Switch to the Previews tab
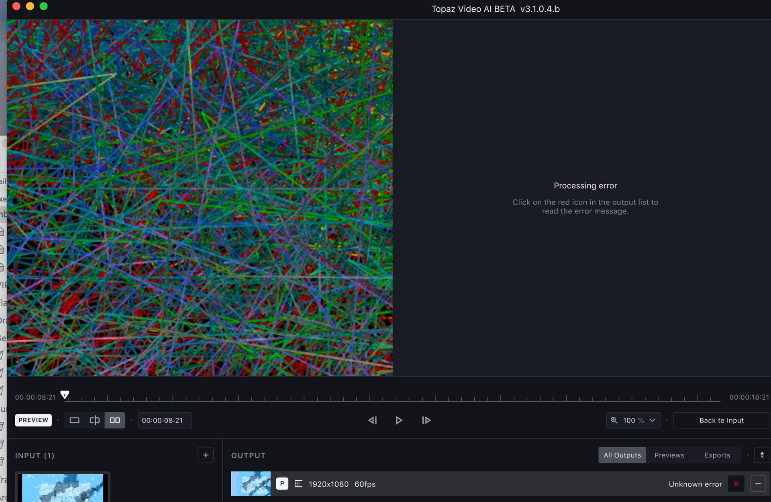The height and width of the screenshot is (502, 771). [x=669, y=455]
